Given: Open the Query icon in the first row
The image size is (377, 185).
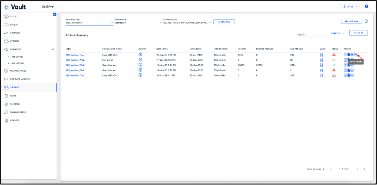Looking at the screenshot, I should click(x=321, y=55).
